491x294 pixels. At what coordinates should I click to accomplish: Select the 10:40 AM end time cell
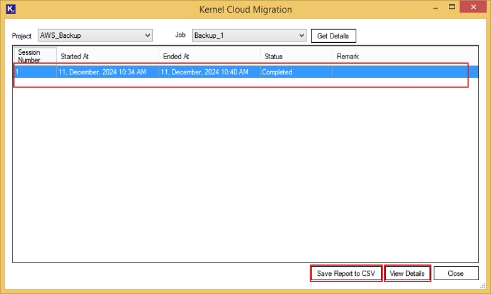pyautogui.click(x=209, y=72)
